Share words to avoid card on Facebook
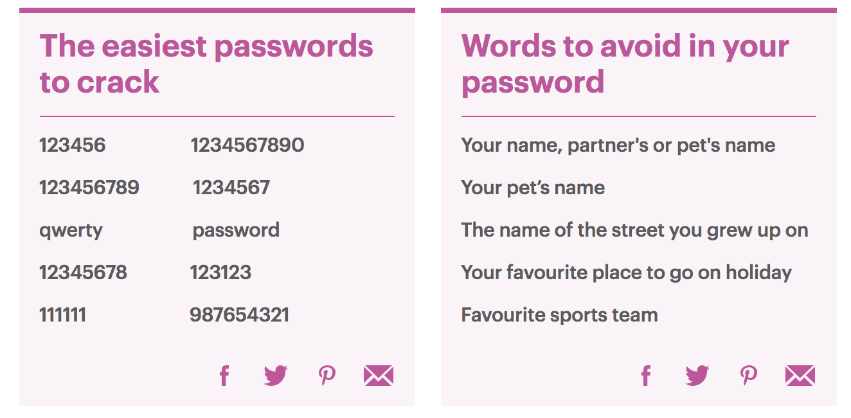 tap(645, 376)
